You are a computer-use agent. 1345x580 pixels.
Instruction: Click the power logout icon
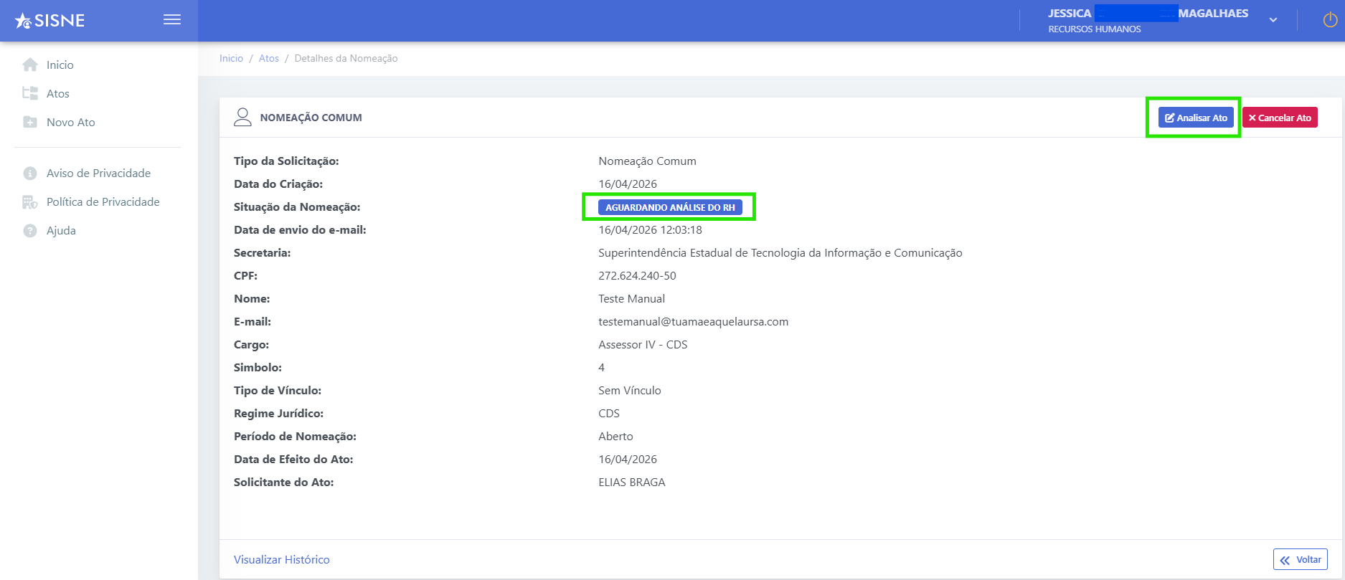point(1329,20)
